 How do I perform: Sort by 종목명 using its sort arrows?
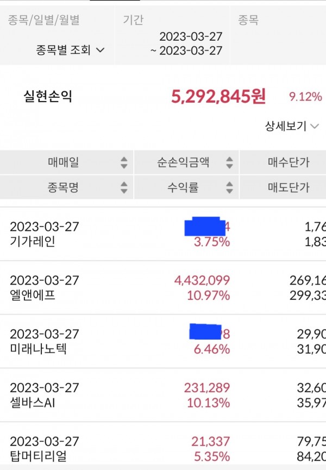tap(124, 188)
